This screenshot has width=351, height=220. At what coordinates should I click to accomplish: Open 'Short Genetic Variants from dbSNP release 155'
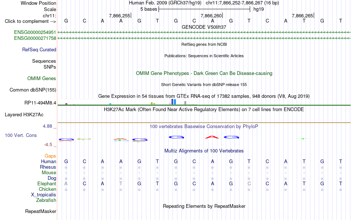pyautogui.click(x=204, y=85)
